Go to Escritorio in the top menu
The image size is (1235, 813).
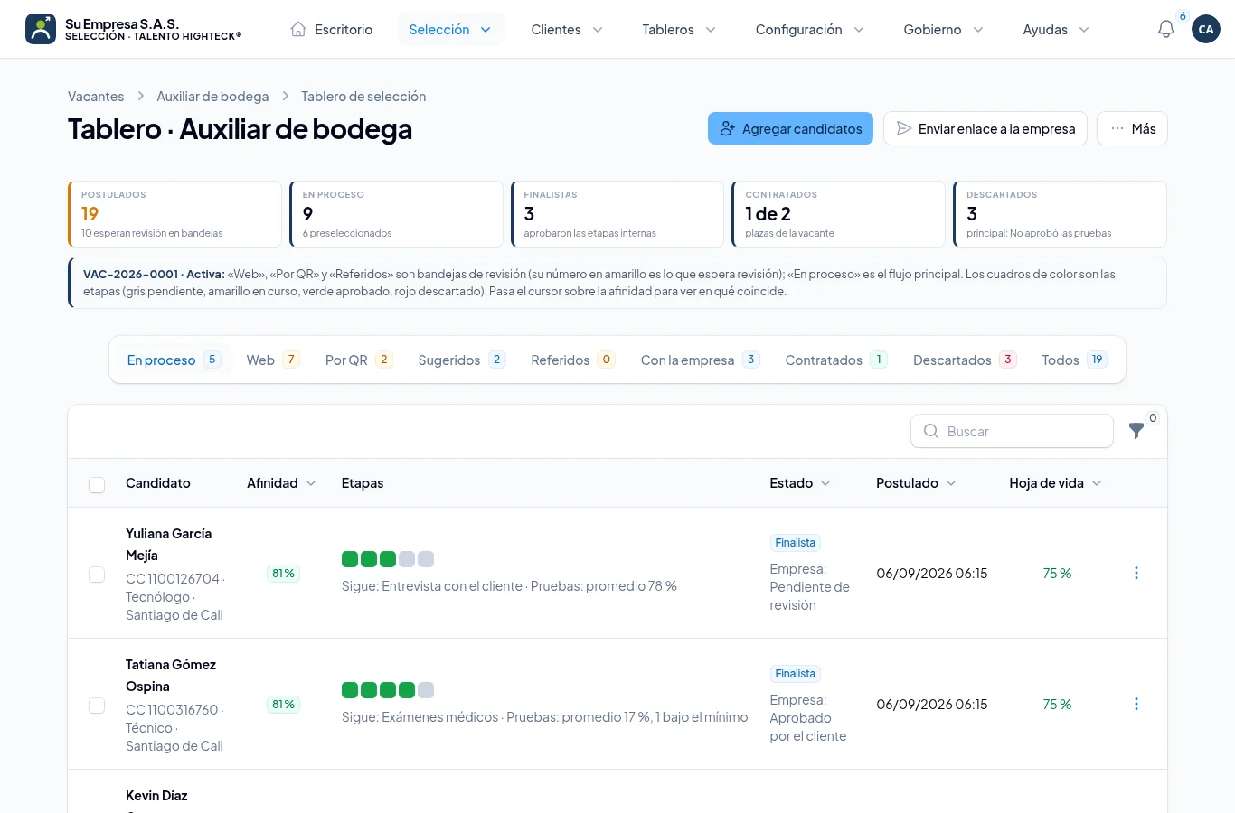[332, 29]
